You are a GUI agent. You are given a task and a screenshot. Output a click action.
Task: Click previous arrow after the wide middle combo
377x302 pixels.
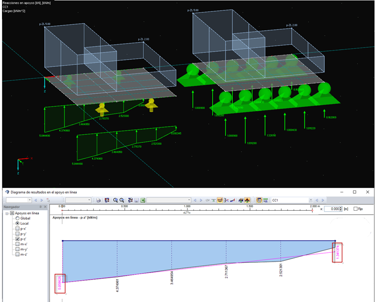(195, 200)
